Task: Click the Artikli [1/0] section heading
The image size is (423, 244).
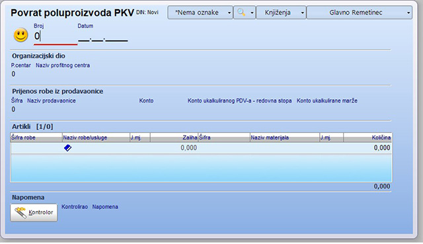Action: (32, 126)
